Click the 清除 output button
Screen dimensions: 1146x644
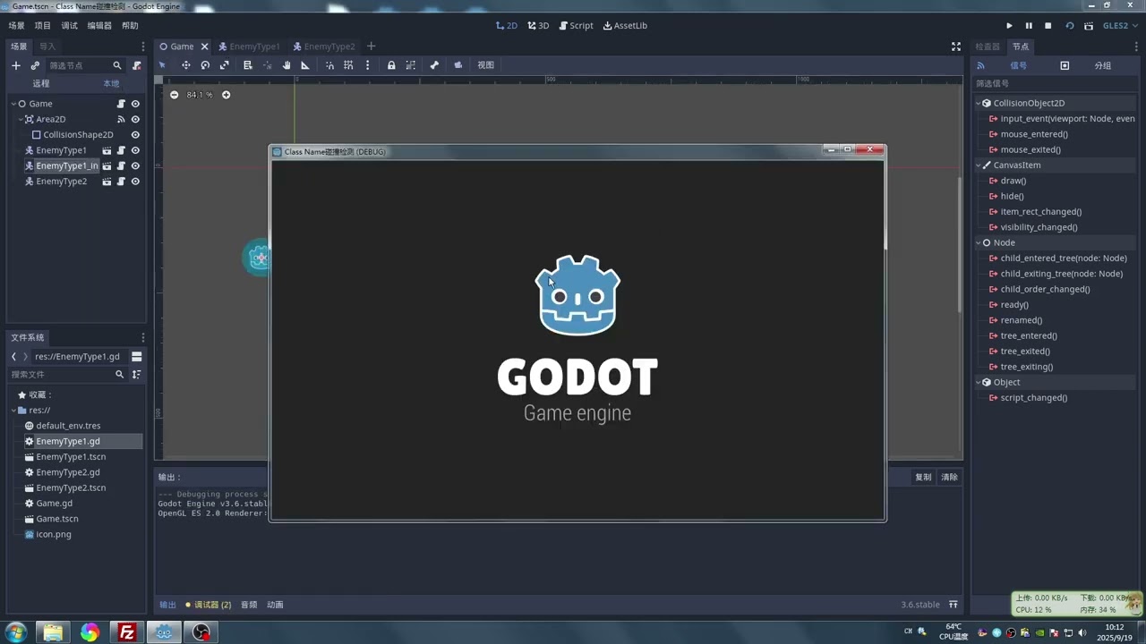click(x=950, y=478)
